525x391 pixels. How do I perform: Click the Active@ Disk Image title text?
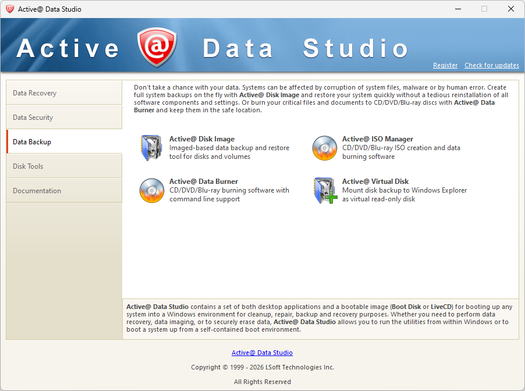click(202, 139)
